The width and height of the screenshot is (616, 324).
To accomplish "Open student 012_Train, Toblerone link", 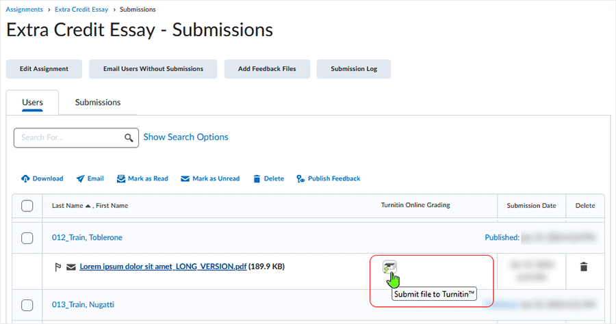I will click(87, 237).
